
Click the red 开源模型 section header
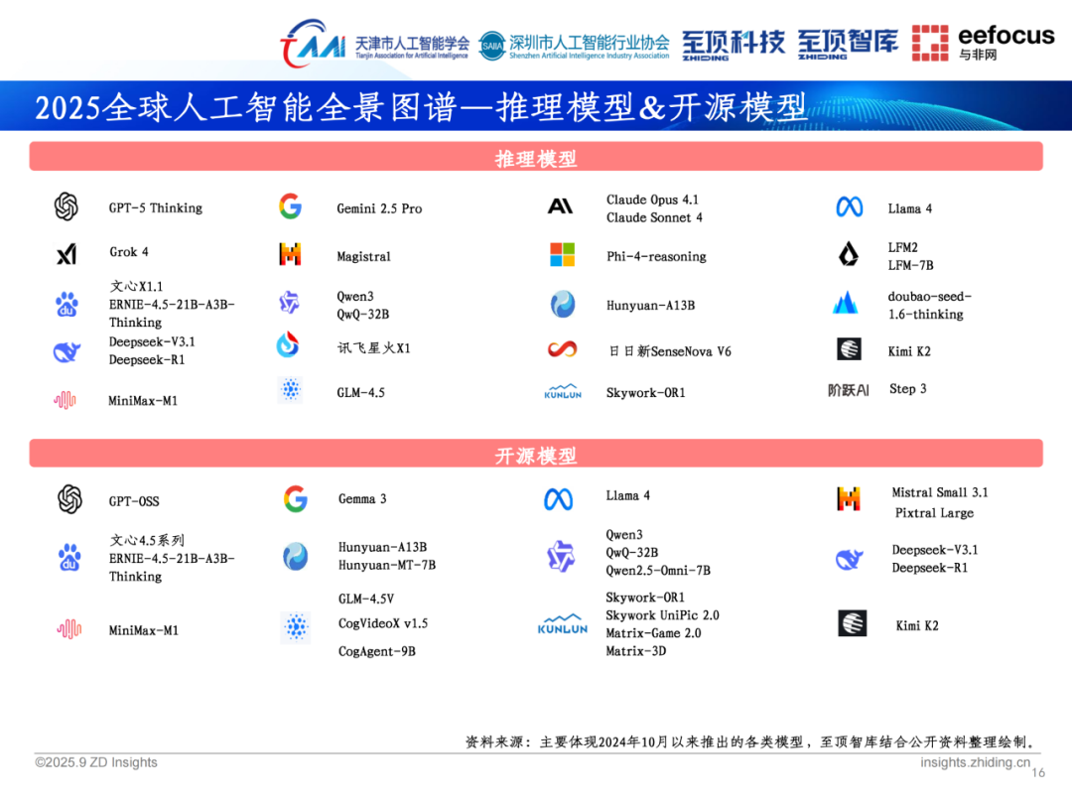point(536,454)
